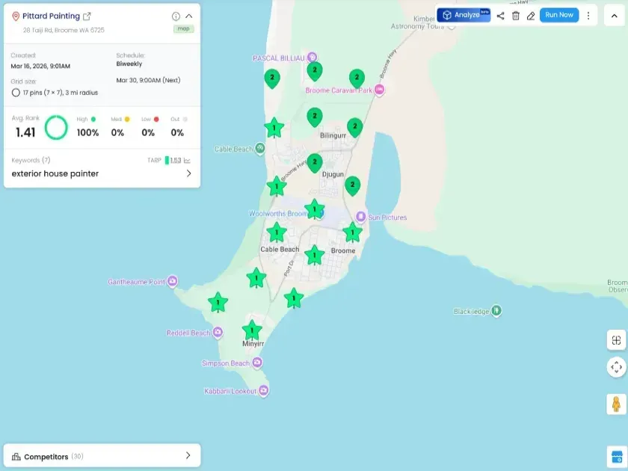This screenshot has width=628, height=471.
Task: Click the 28 Taiji Rd address text
Action: tap(64, 30)
